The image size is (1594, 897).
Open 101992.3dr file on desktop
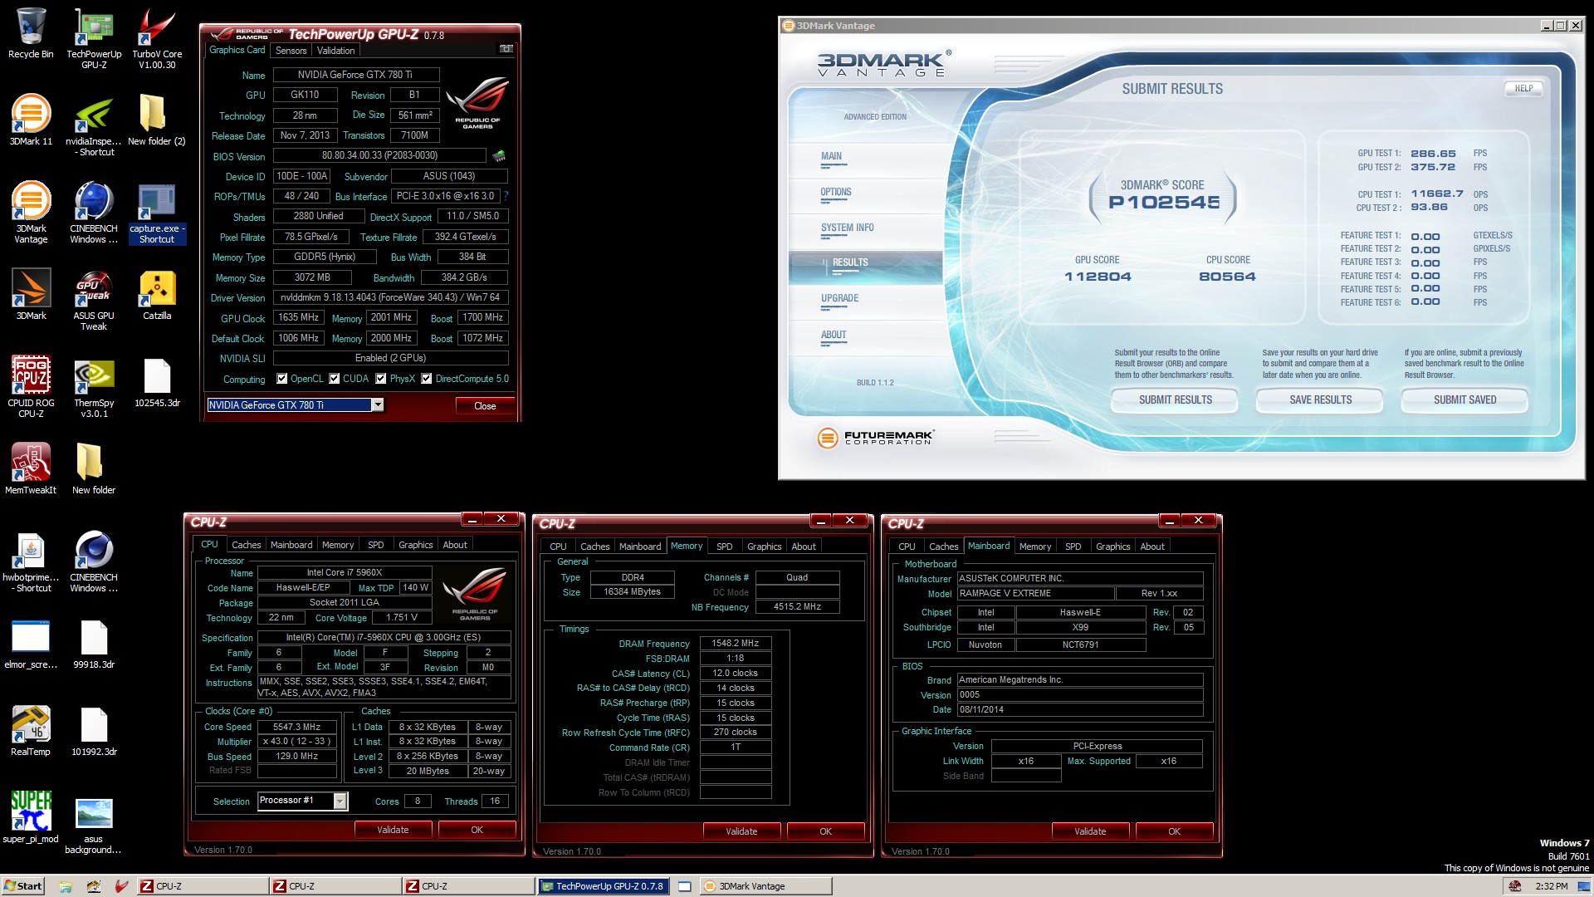click(x=94, y=731)
